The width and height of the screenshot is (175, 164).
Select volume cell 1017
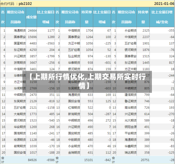click(33, 152)
